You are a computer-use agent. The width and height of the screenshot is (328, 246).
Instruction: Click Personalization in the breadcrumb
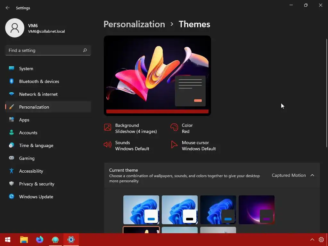tap(134, 24)
